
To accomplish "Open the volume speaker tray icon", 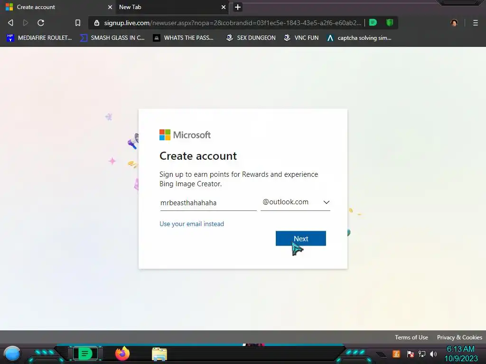I will [x=433, y=354].
